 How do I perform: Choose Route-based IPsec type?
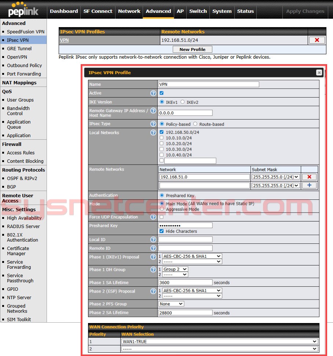pos(195,124)
